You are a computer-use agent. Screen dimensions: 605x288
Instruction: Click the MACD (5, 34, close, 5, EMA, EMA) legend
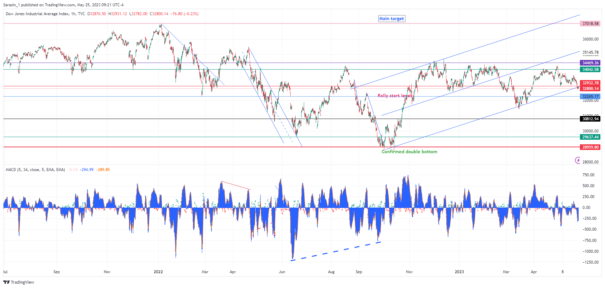coord(35,170)
